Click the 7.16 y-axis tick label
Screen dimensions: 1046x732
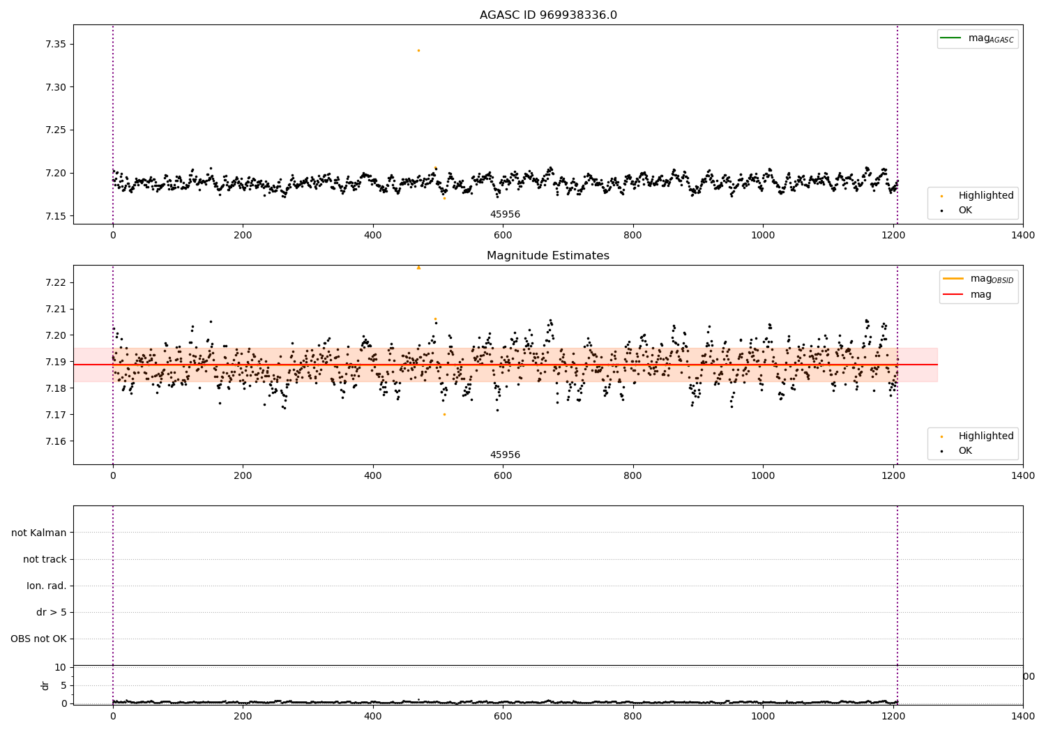coord(56,441)
